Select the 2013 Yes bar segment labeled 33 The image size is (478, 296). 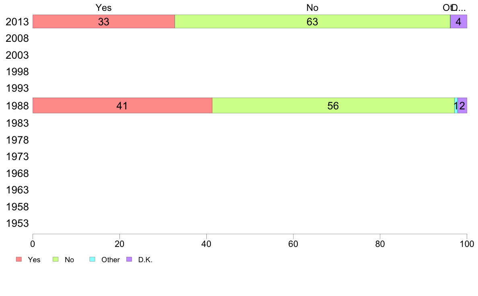click(104, 21)
